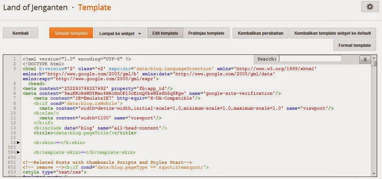
Task: Save with the Simpan template button
Action: click(x=71, y=33)
